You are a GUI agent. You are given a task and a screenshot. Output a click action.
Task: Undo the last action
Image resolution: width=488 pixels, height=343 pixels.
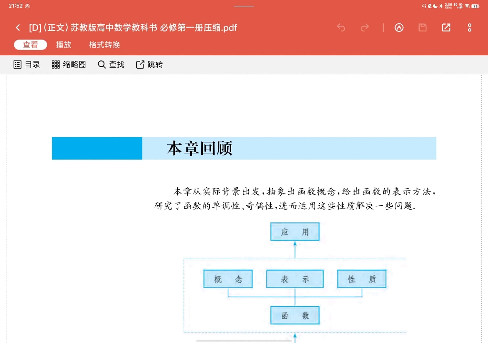341,28
